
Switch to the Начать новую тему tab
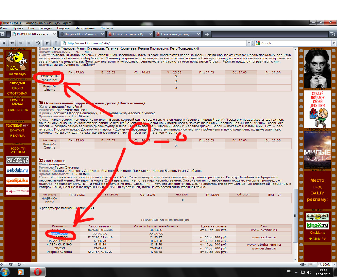tap(178, 34)
